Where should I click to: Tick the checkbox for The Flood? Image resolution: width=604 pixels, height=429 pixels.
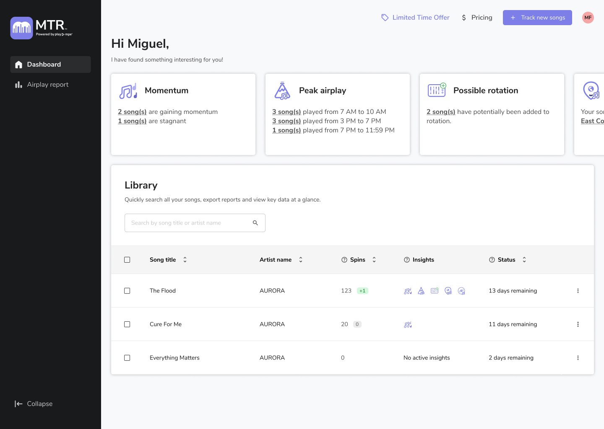pos(127,291)
